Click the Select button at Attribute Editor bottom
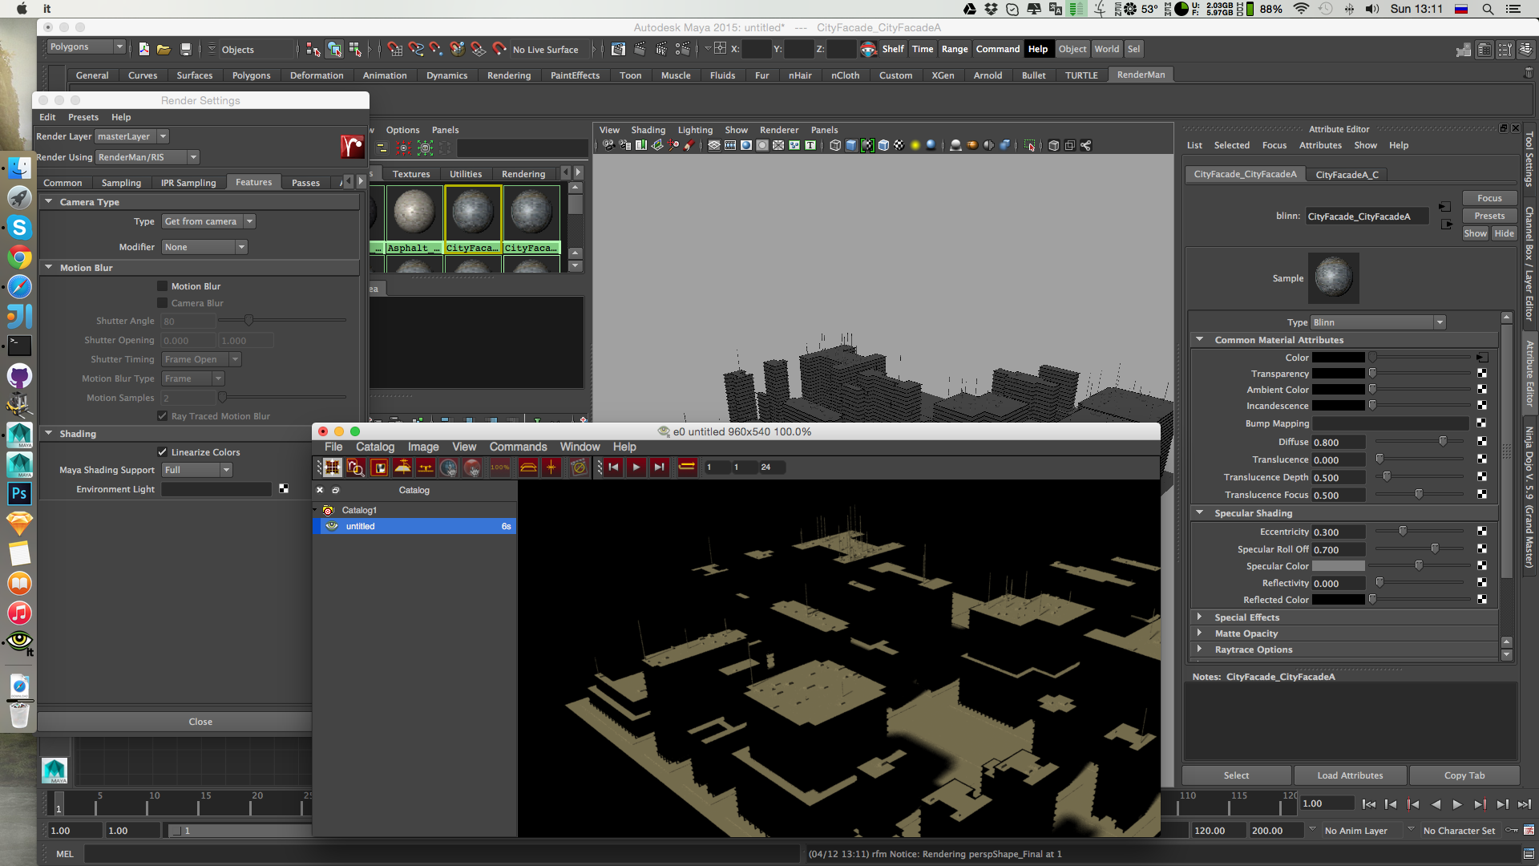This screenshot has width=1539, height=866. coord(1236,775)
